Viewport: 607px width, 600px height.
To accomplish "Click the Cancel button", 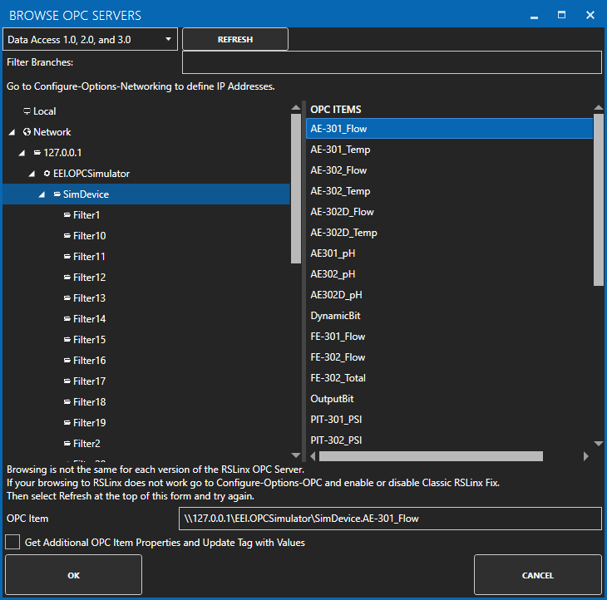I will 537,575.
